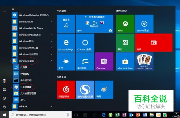180x118 pixels.
Task: Open the user account avatar menu
Action: pos(4,81)
